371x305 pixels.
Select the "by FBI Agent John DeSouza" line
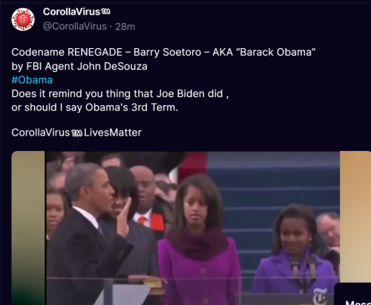click(x=79, y=66)
